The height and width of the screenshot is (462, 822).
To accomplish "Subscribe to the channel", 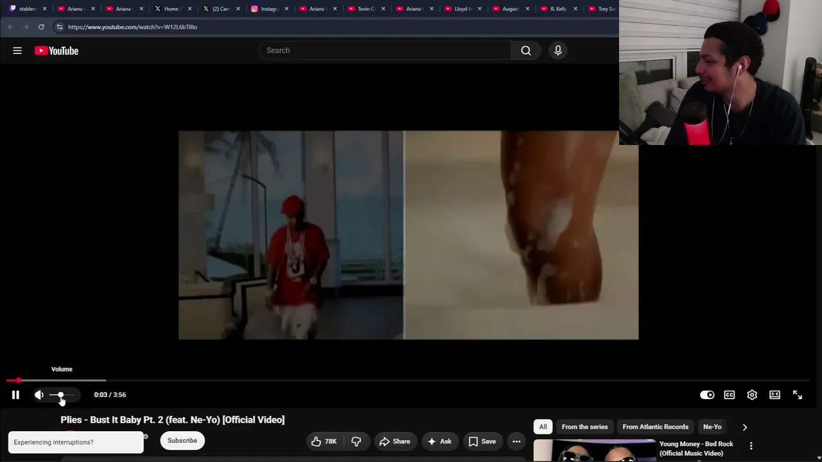I will point(182,441).
